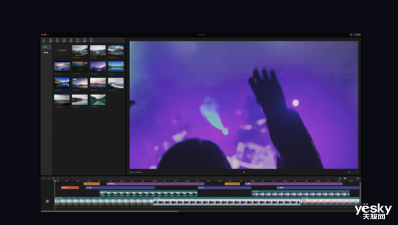Click the window layout icon beside Export
The image size is (398, 225).
[x=351, y=35]
